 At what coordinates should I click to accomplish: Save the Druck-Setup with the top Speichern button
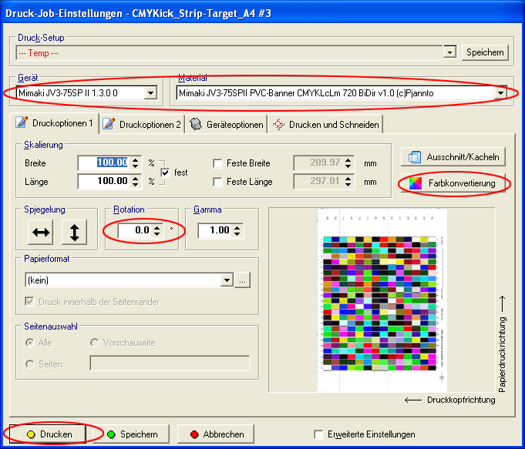486,52
